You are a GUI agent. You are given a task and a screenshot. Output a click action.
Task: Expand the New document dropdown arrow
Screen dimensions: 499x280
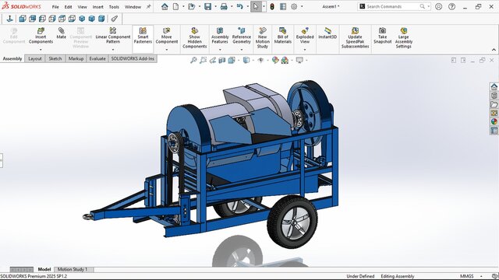coord(183,7)
